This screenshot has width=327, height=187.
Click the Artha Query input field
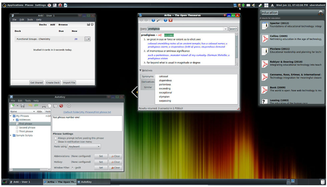coord(186,29)
